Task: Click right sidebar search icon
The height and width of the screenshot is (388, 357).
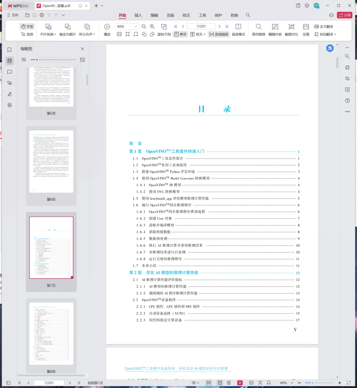Action: (x=347, y=56)
